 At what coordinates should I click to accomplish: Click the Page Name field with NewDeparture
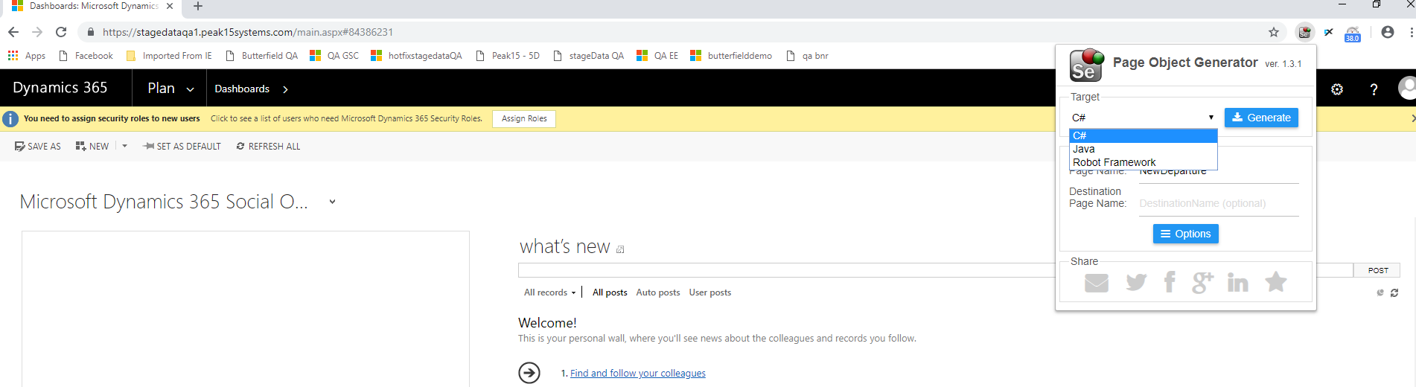pyautogui.click(x=1219, y=174)
